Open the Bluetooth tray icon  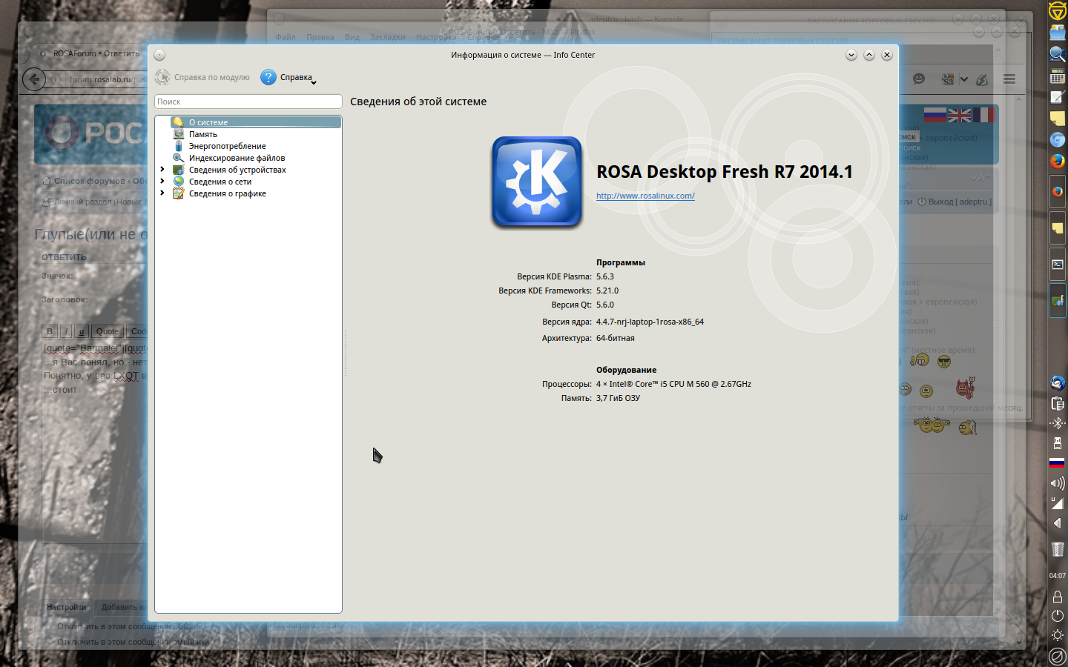pos(1058,423)
